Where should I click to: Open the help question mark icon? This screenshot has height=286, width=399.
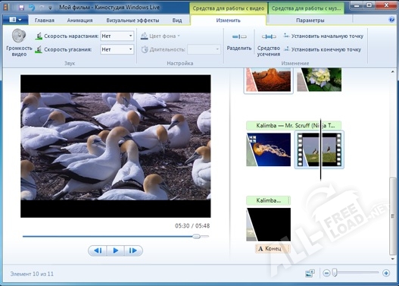[392, 20]
